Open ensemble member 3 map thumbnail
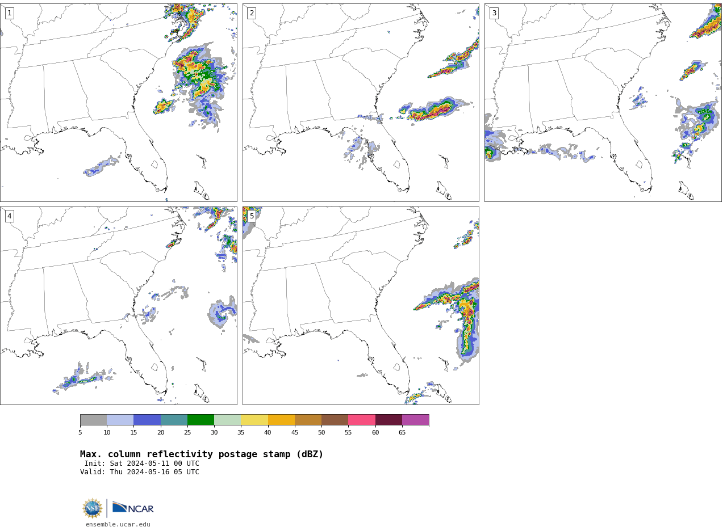The height and width of the screenshot is (531, 727). click(603, 103)
